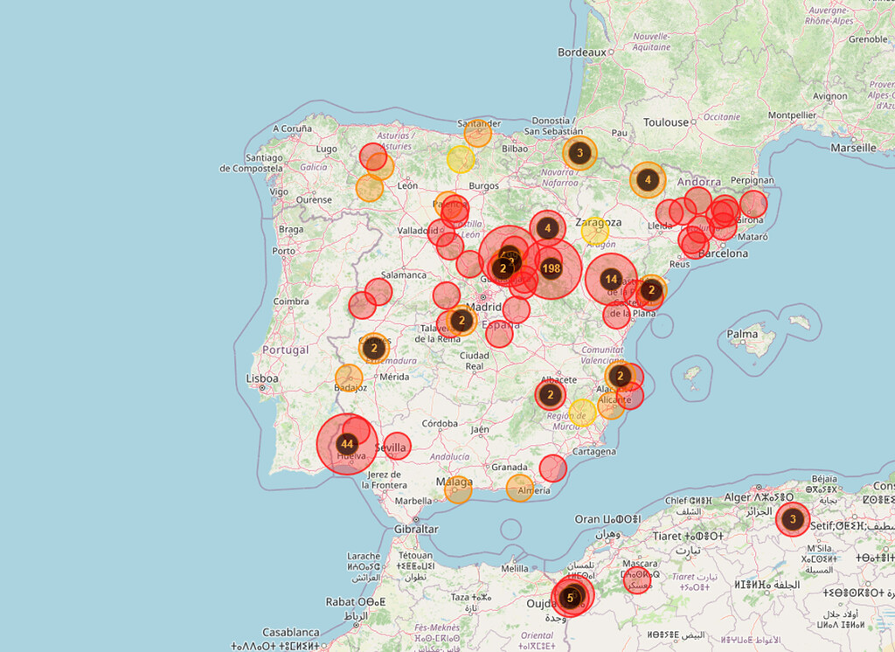Click the Andorra country label

point(699,182)
